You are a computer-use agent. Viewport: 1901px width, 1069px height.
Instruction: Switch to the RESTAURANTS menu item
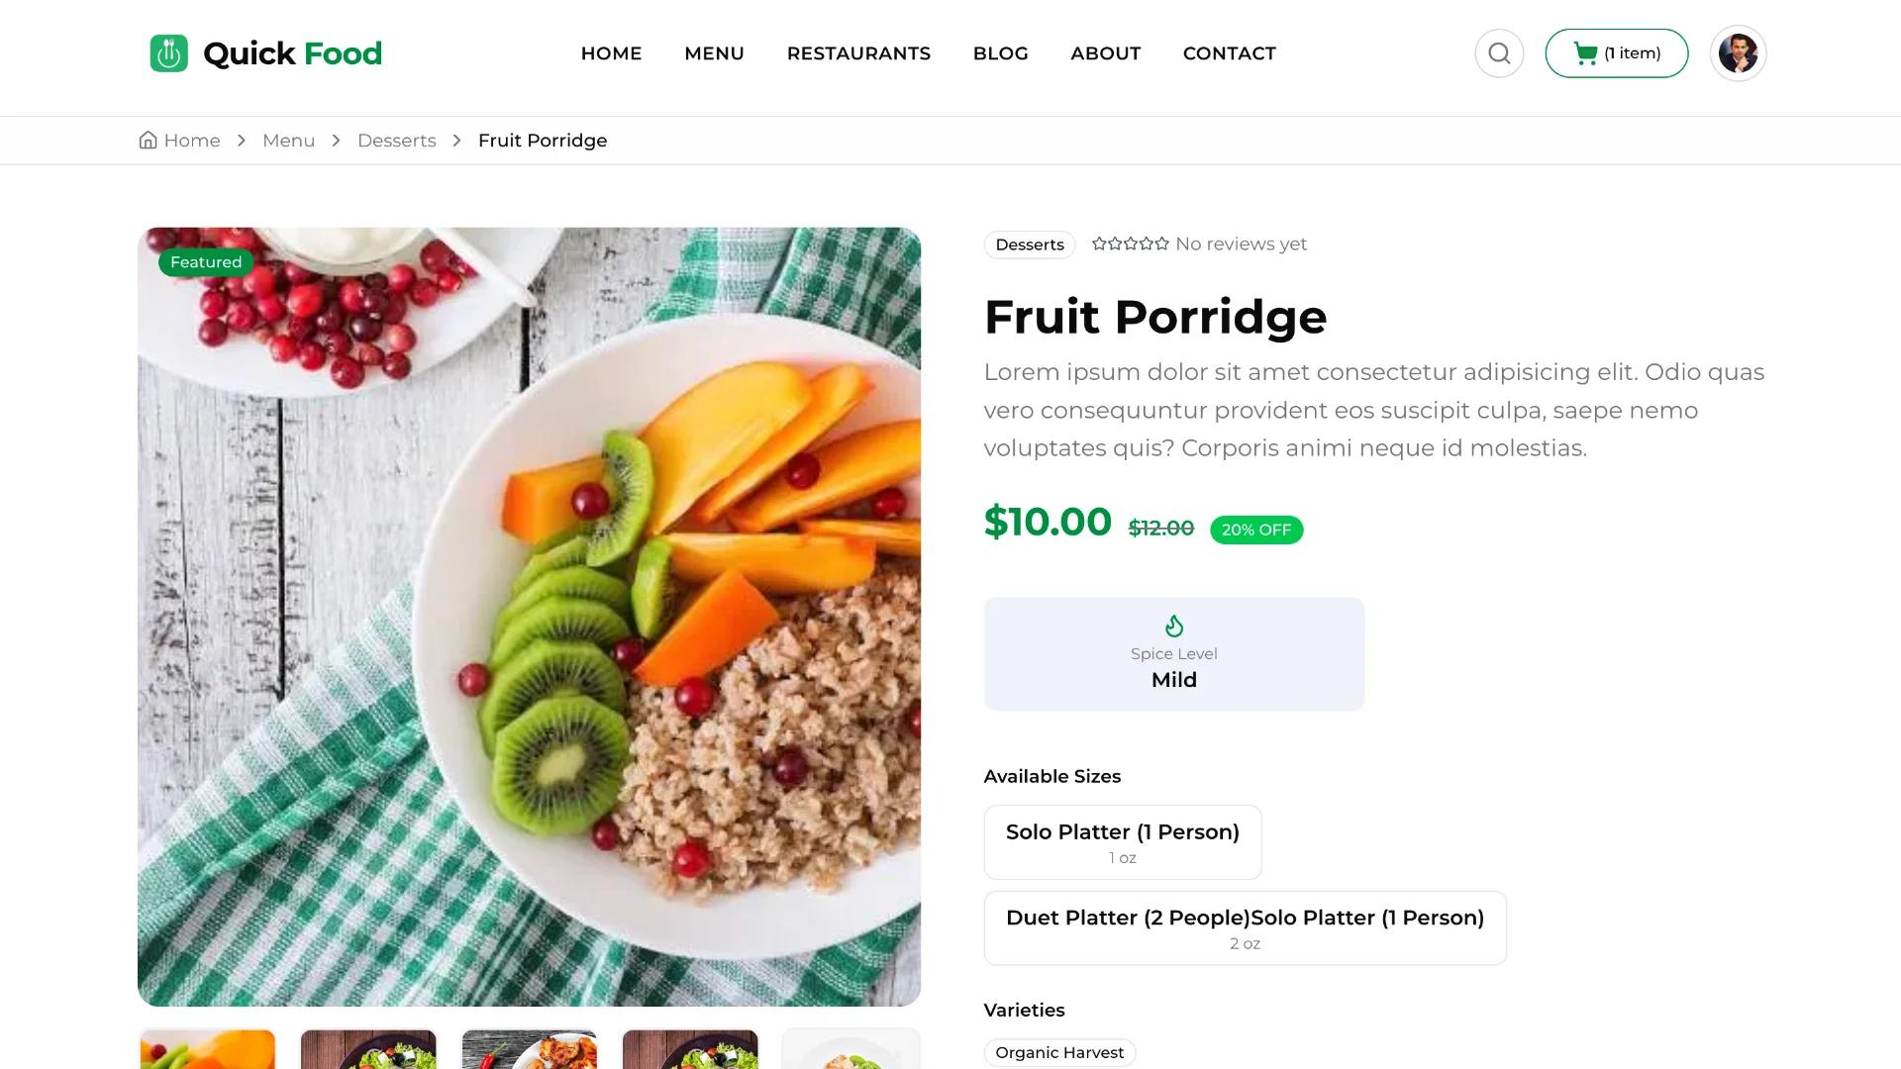pyautogui.click(x=858, y=53)
